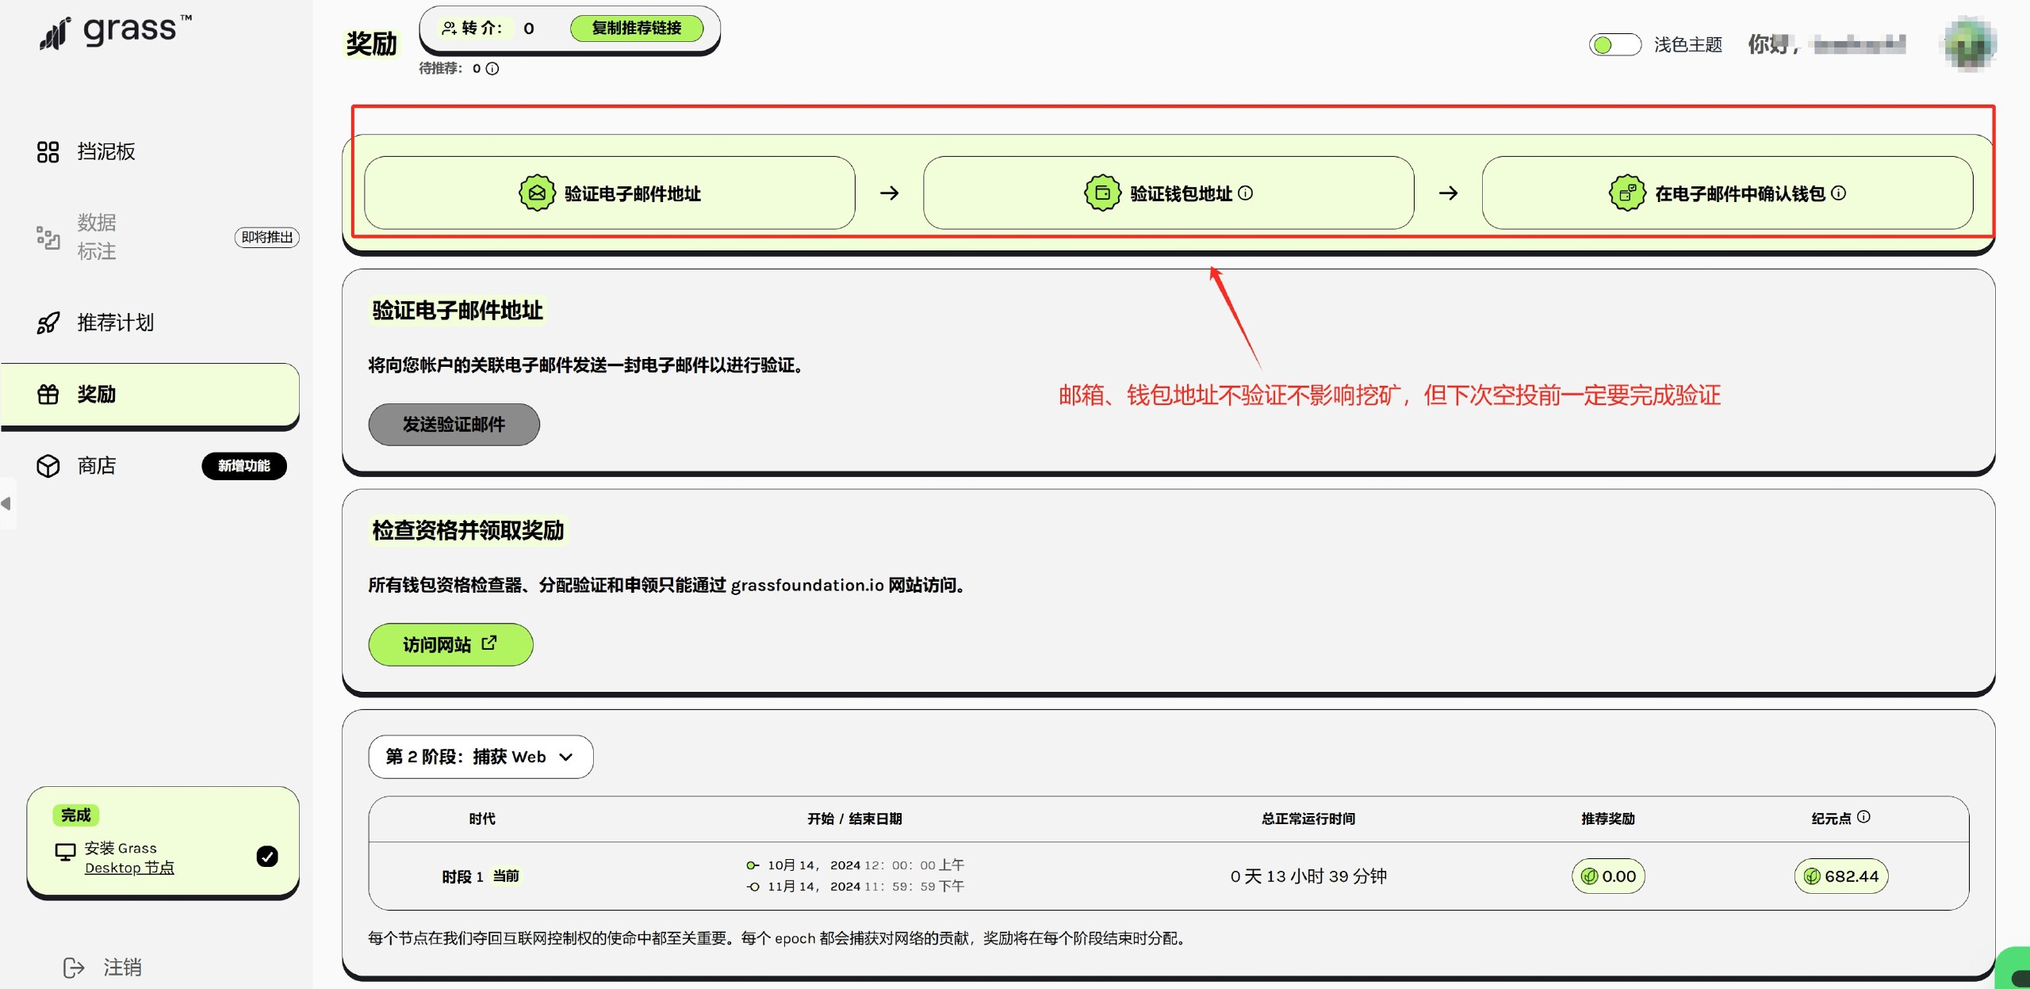Click the 验证钱包地址 step card
Viewport: 2030px width, 989px height.
pos(1168,193)
